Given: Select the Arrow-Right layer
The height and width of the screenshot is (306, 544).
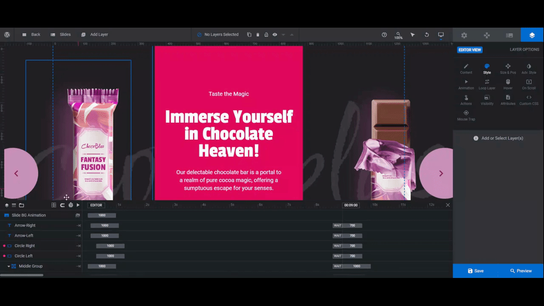Looking at the screenshot, I should 41,226.
